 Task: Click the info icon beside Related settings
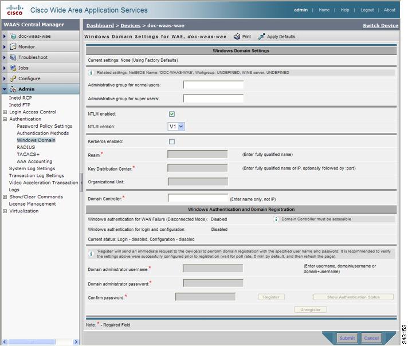tap(91, 73)
